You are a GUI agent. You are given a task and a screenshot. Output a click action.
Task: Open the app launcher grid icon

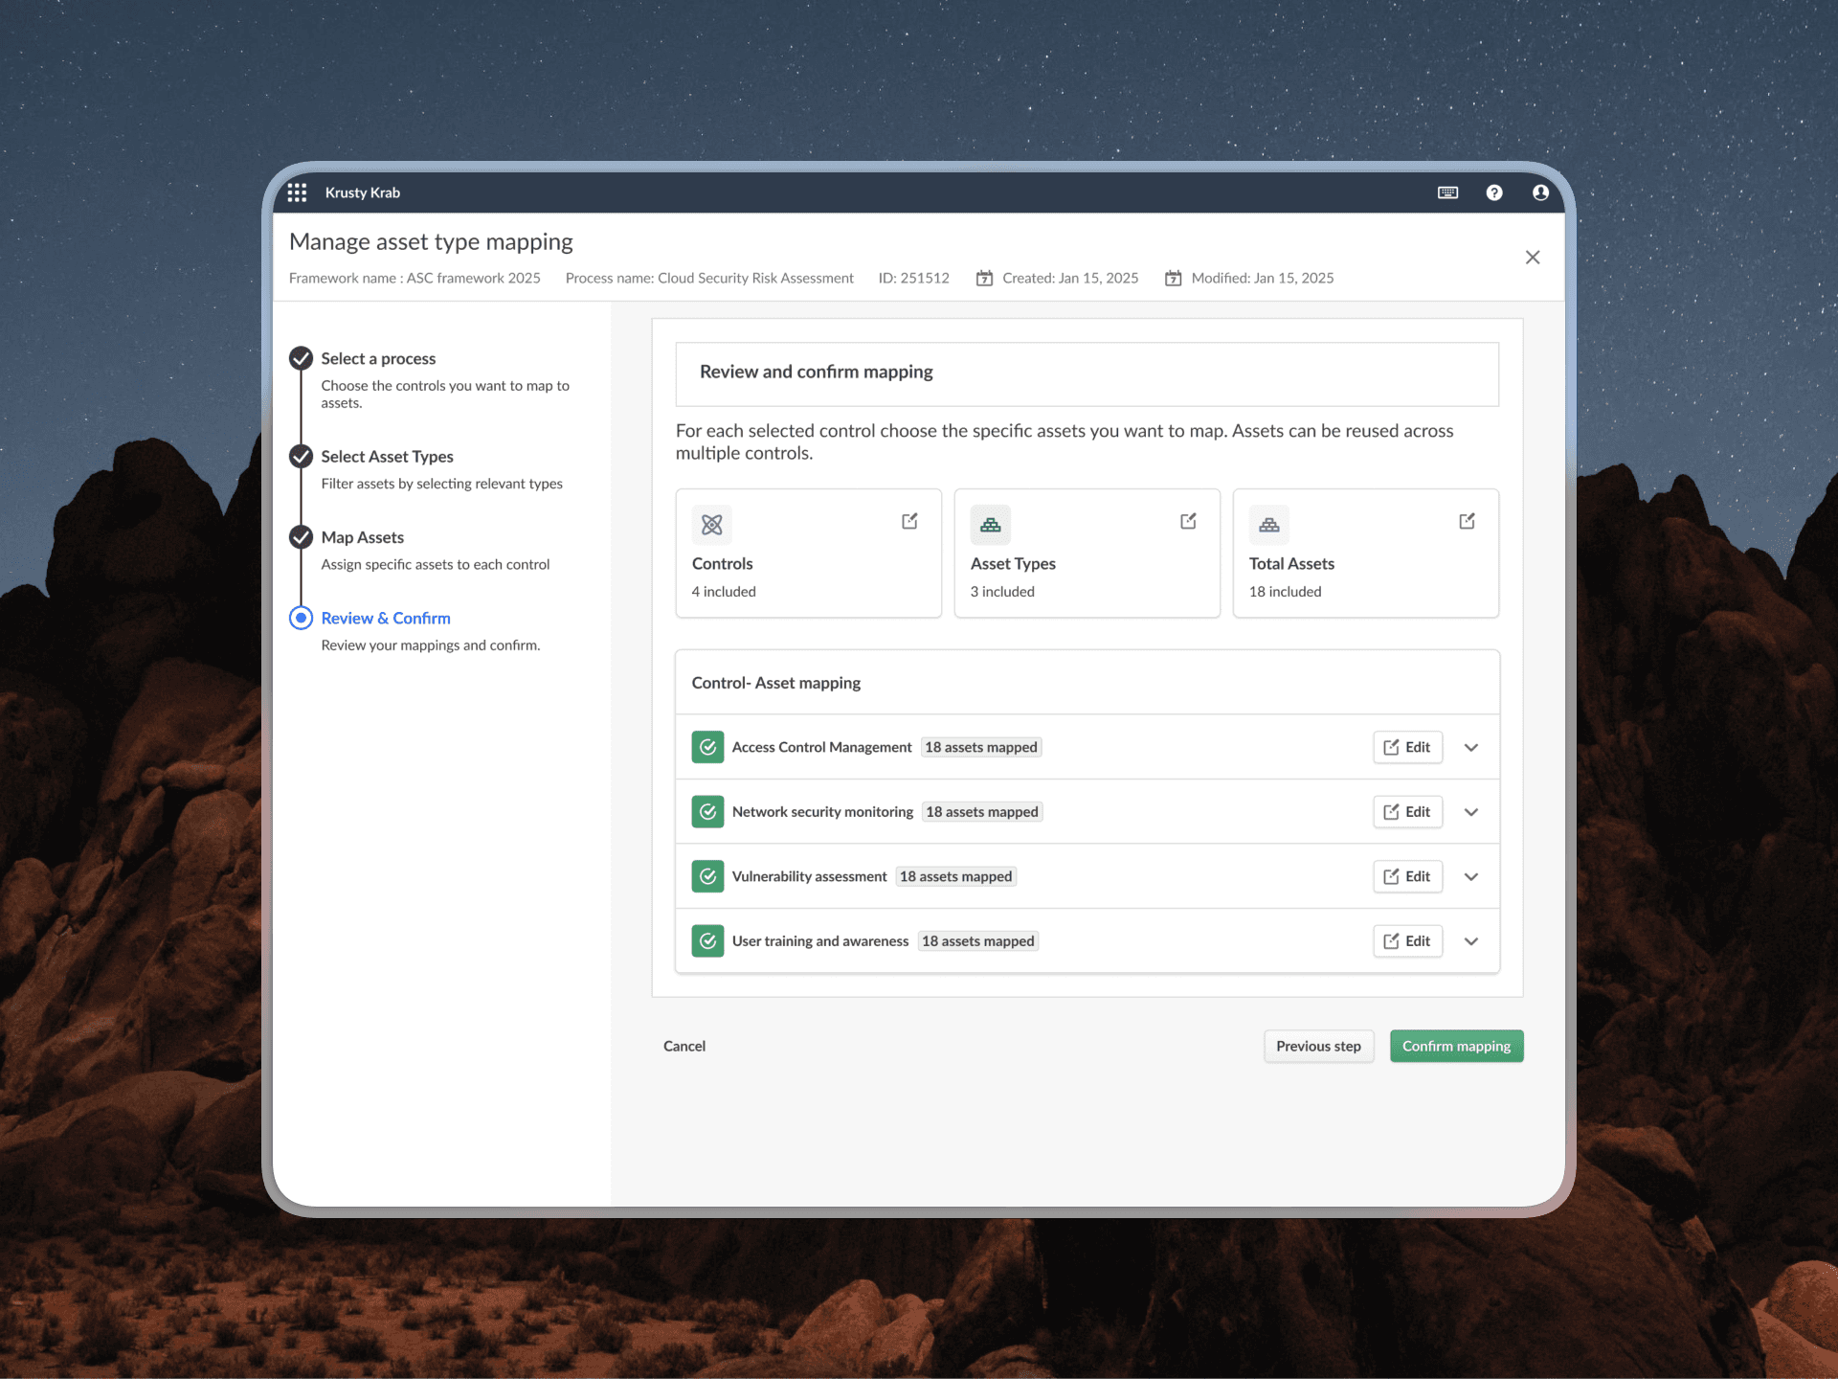297,192
